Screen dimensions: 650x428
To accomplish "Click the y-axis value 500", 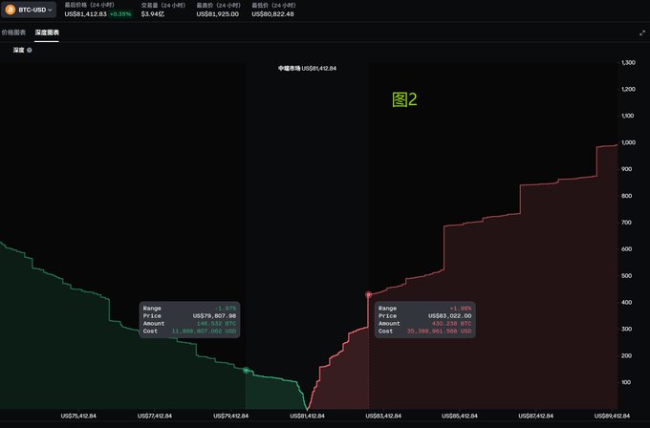I will pos(626,275).
